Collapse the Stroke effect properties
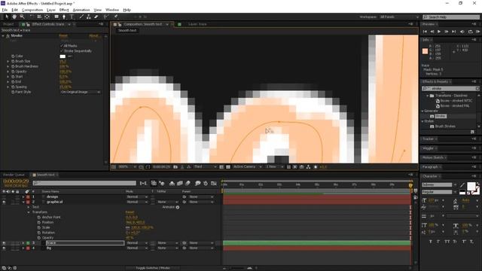This screenshot has height=271, width=482. point(3,35)
